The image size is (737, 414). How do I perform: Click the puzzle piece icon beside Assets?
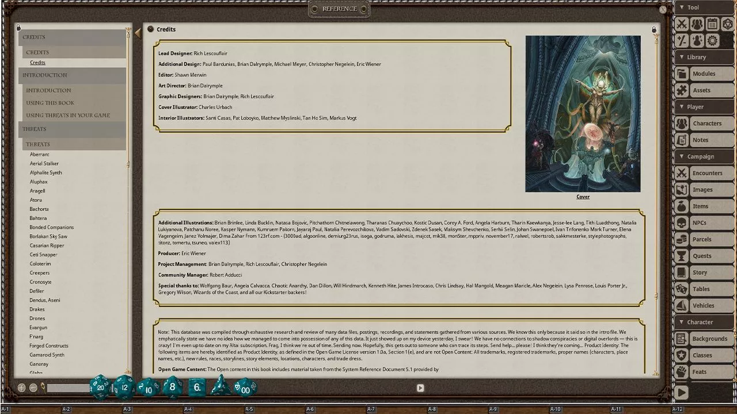pos(682,90)
